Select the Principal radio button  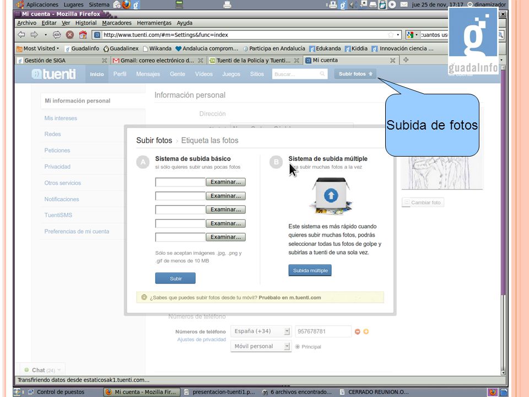(x=298, y=347)
